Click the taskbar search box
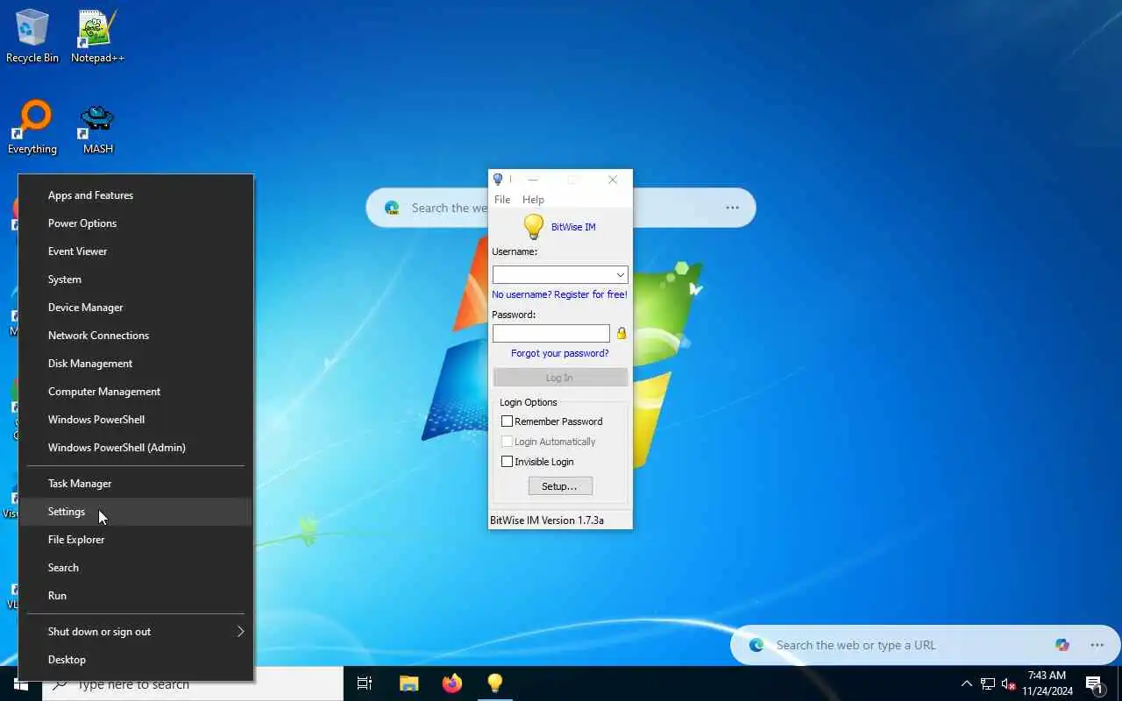1122x701 pixels. pos(193,684)
